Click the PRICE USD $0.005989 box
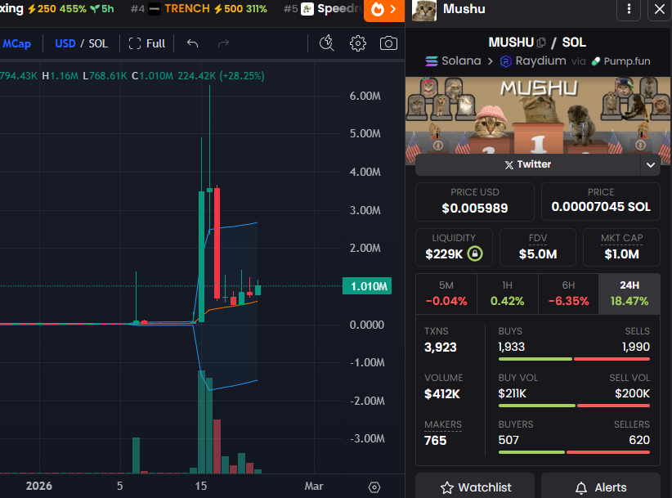Screen dimensions: 672x498 (x=475, y=202)
